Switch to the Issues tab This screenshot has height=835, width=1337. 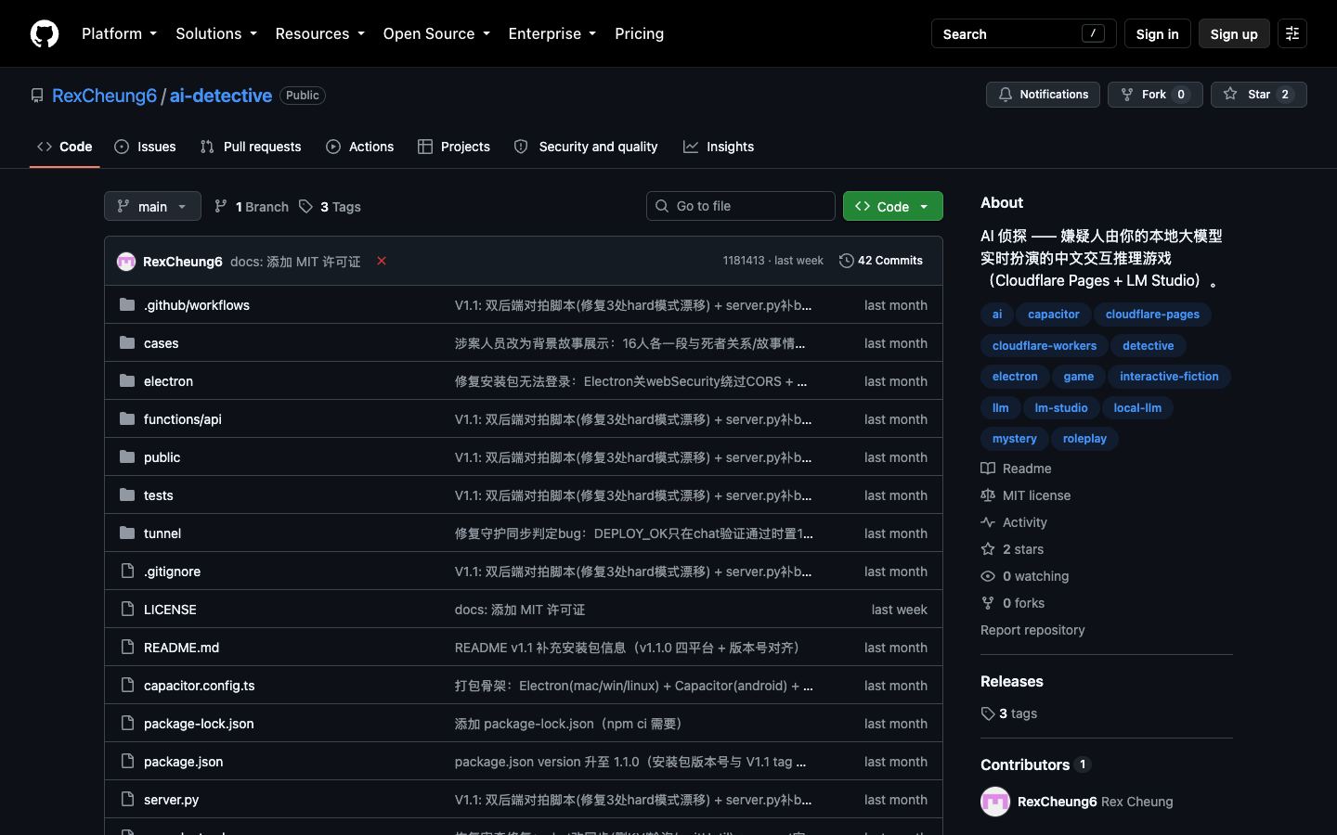tap(145, 147)
